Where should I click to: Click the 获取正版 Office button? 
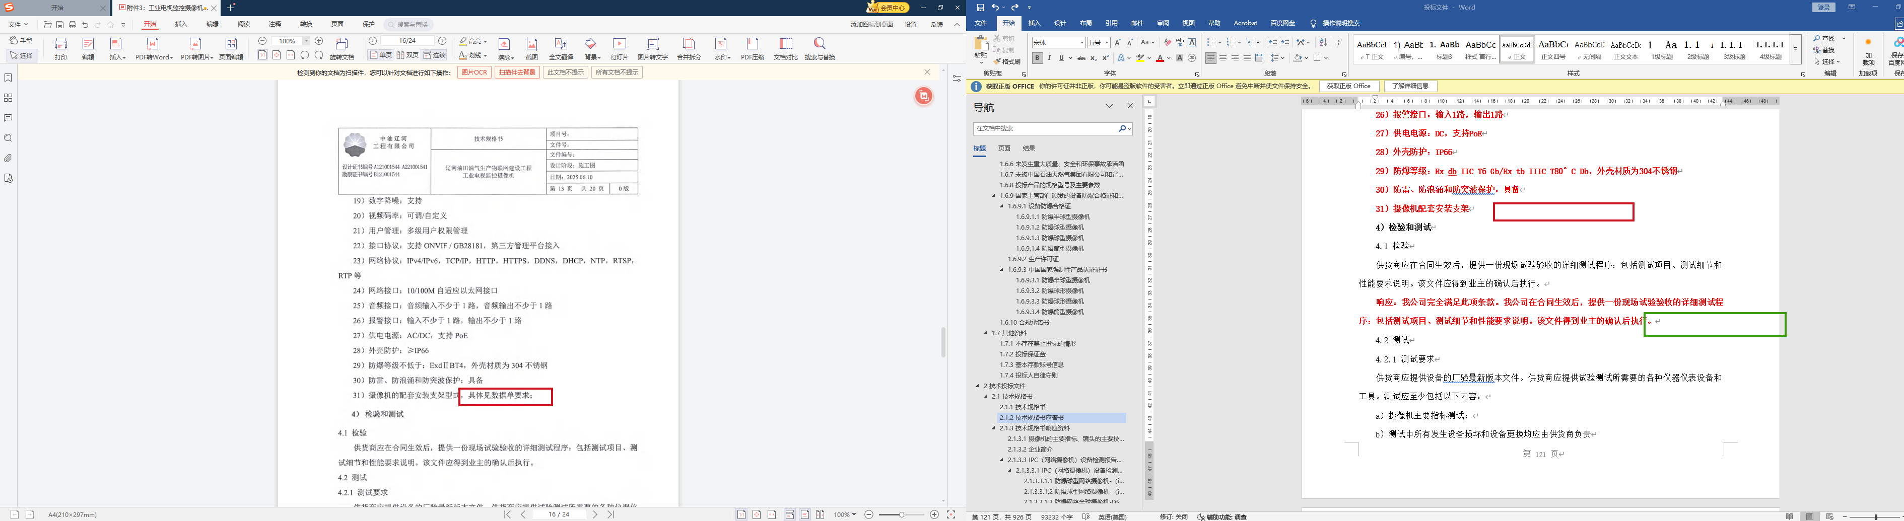1348,87
